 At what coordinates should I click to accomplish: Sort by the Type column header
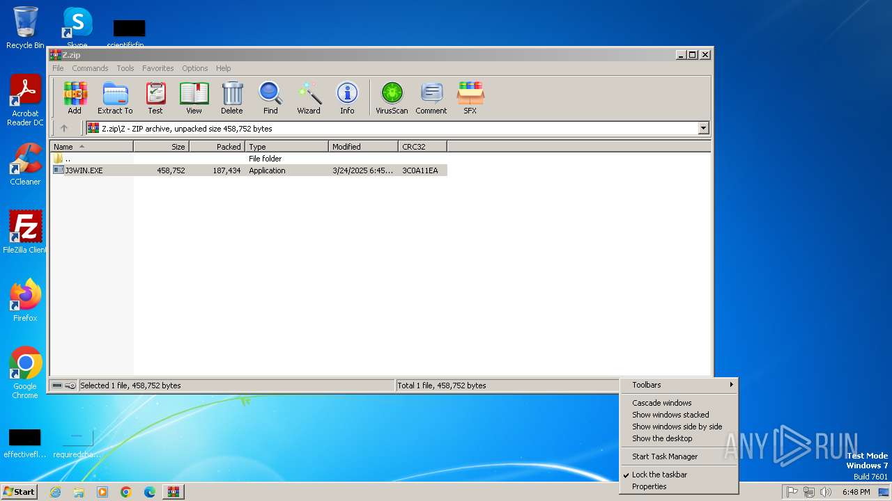287,147
